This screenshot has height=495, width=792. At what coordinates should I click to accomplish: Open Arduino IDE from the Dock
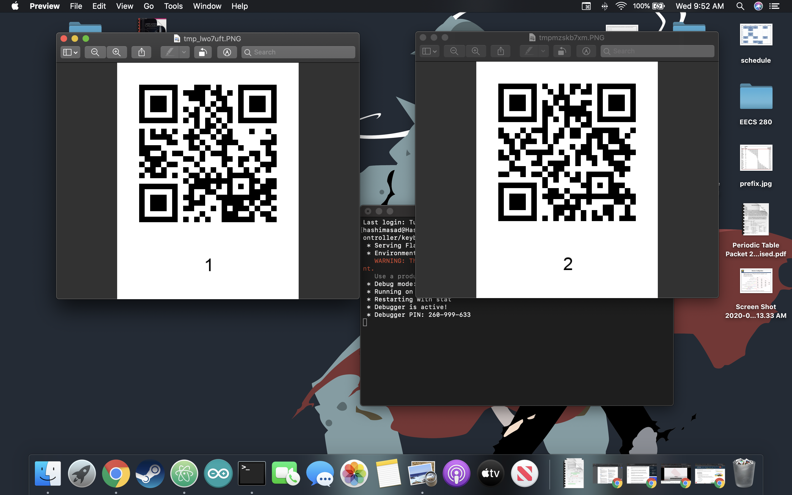pos(218,473)
